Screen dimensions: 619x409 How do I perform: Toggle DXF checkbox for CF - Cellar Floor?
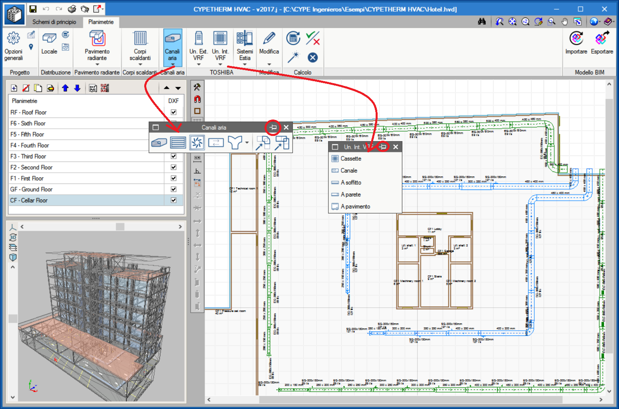(x=173, y=200)
